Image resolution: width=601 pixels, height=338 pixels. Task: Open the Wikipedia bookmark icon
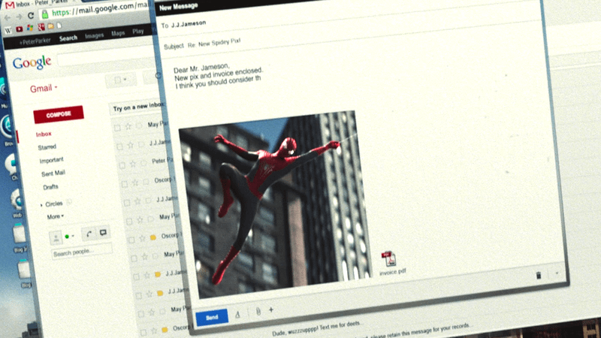pyautogui.click(x=8, y=30)
